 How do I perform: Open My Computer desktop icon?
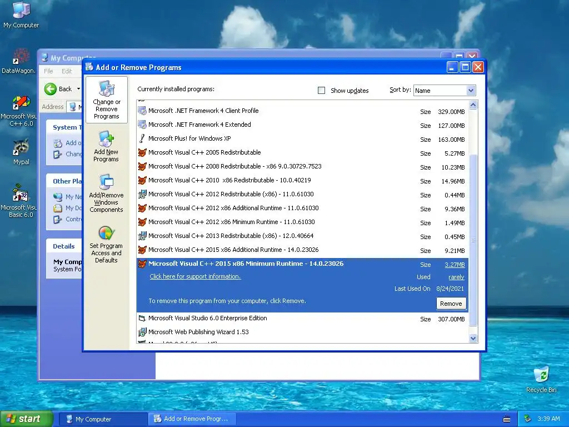21,14
